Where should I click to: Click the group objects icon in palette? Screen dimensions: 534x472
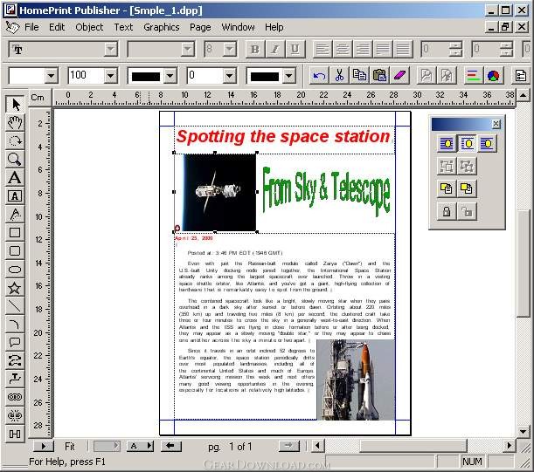click(x=447, y=166)
